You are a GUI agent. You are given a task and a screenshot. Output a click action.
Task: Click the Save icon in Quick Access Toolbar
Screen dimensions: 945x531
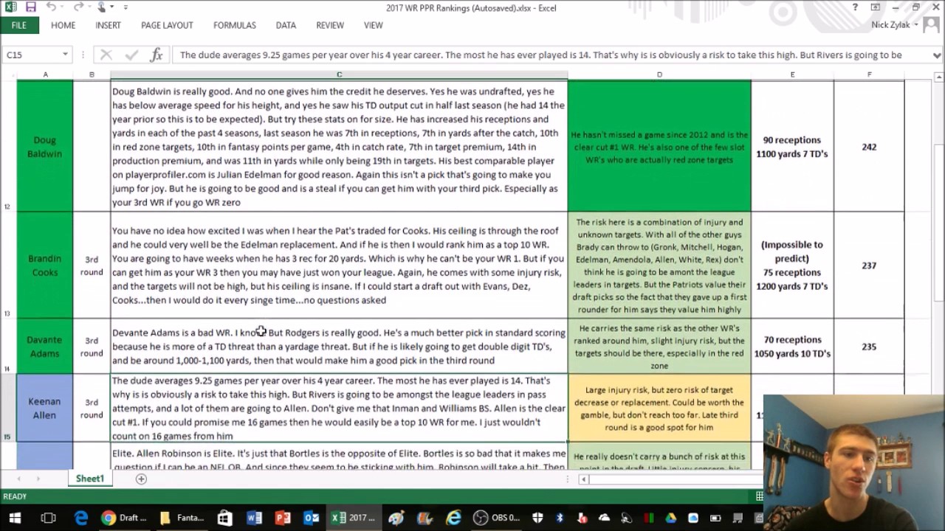(30, 7)
